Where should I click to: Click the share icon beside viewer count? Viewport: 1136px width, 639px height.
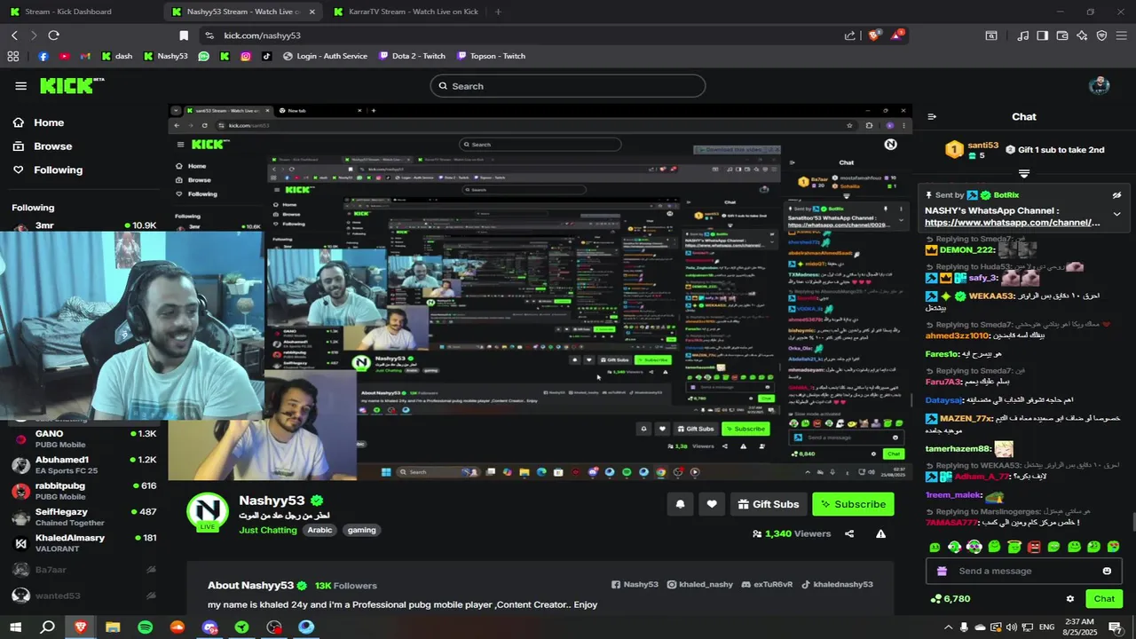(x=849, y=533)
